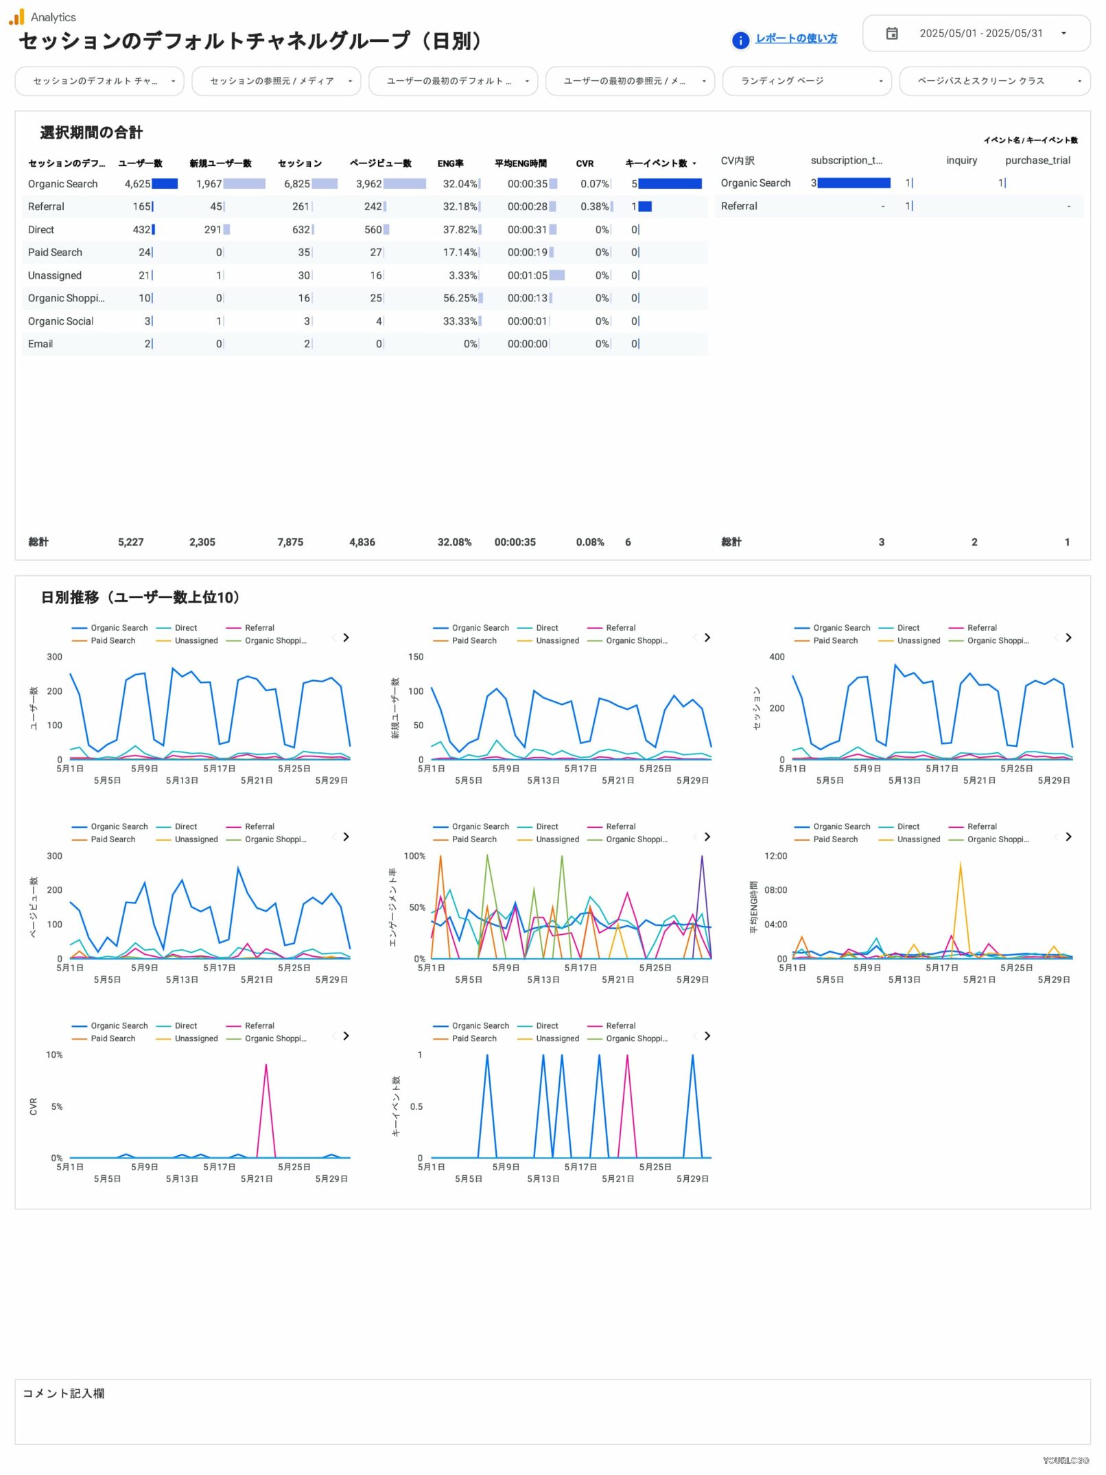Open the date range 2025/05/01 - 2025/05/31 dropdown
The height and width of the screenshot is (1475, 1106).
click(x=980, y=34)
